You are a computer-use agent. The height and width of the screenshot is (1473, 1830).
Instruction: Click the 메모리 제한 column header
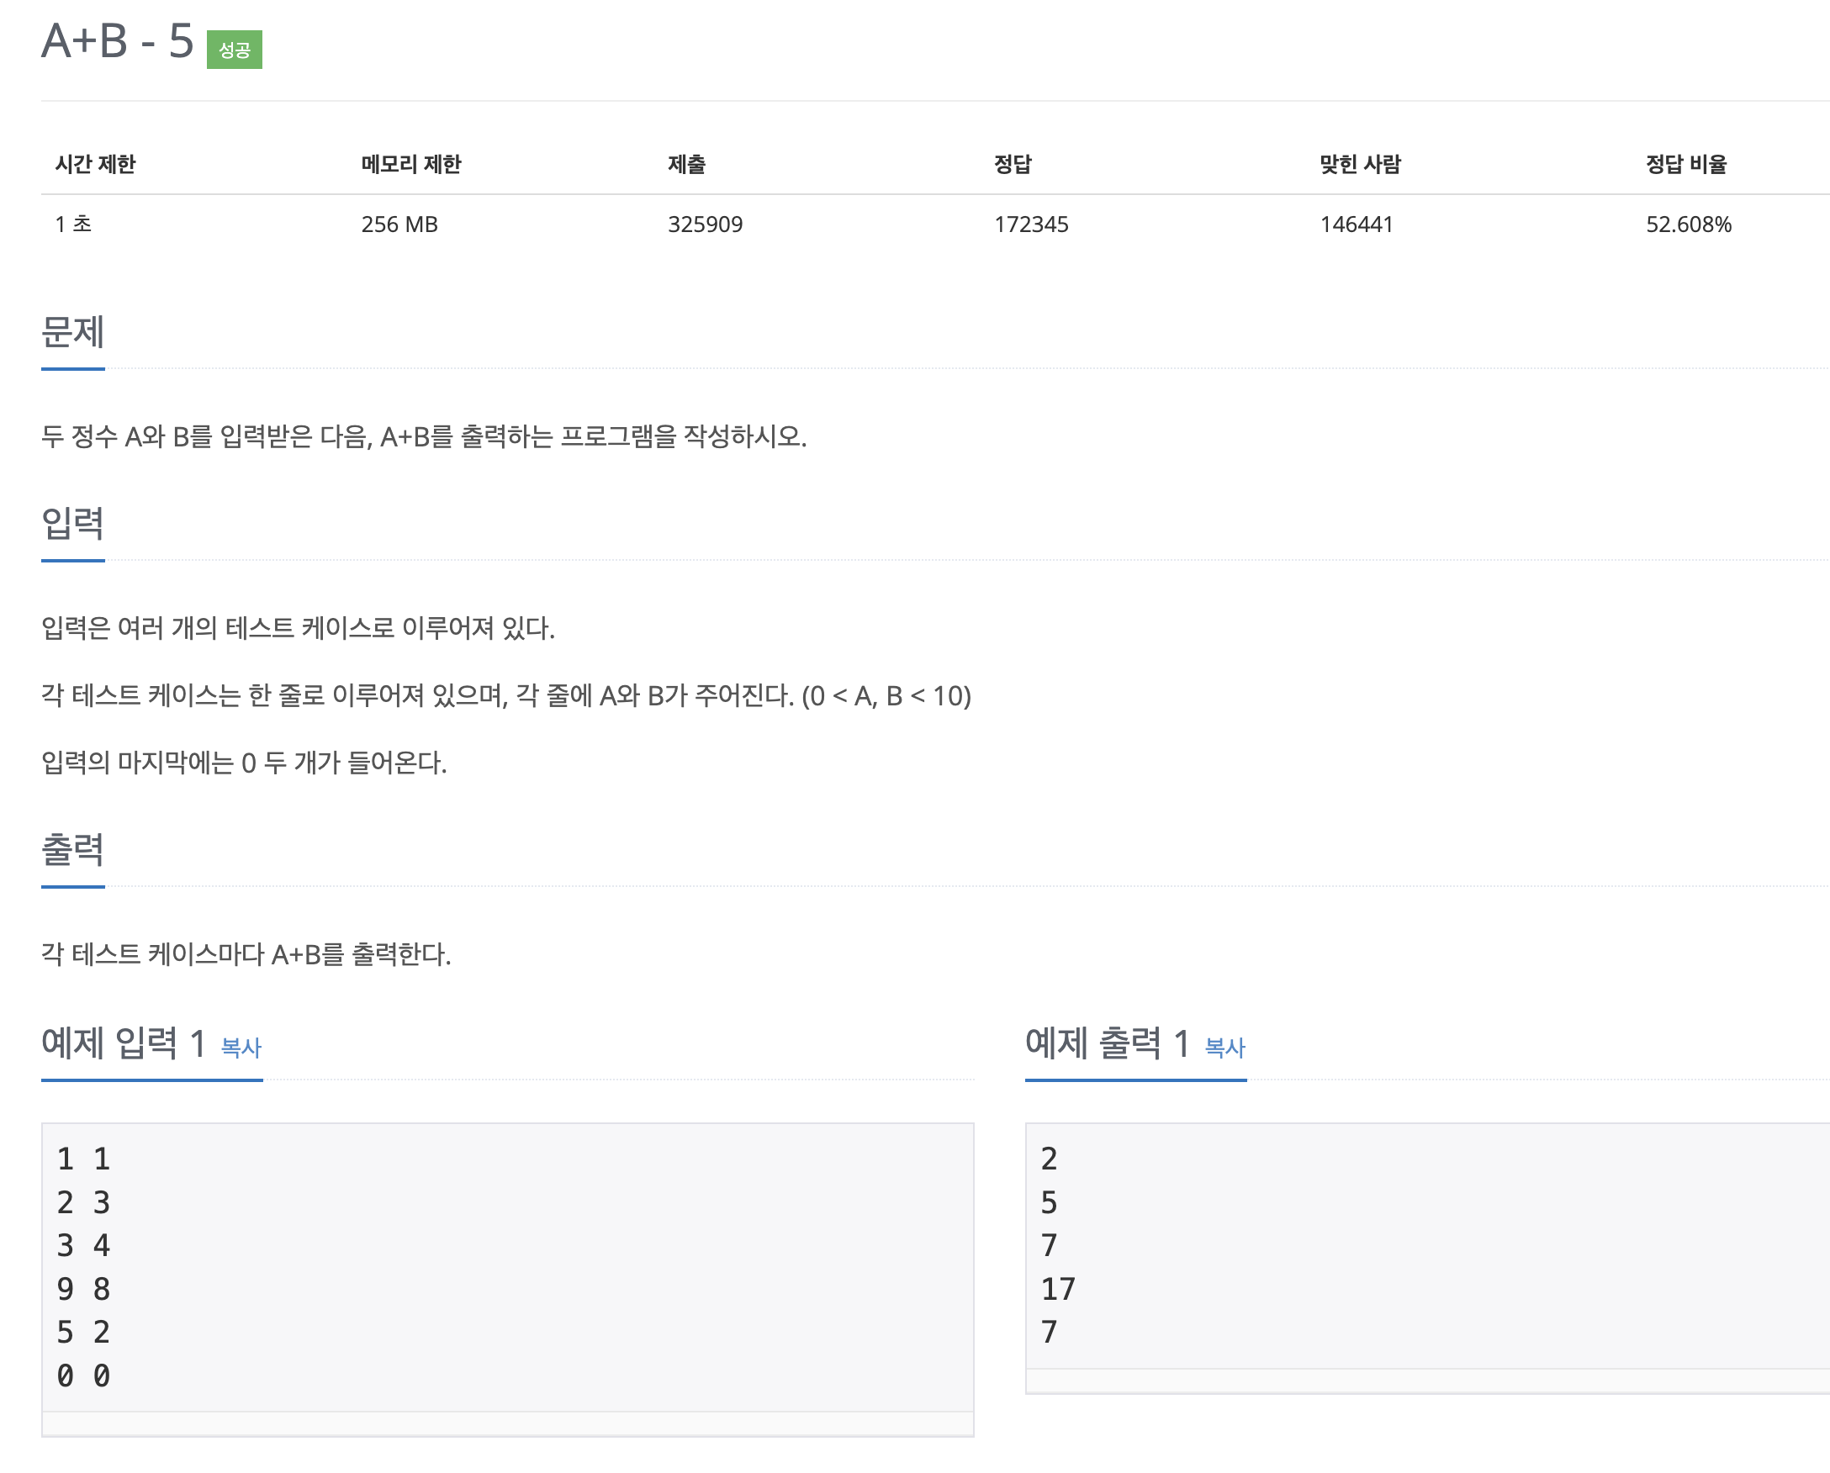pyautogui.click(x=410, y=164)
